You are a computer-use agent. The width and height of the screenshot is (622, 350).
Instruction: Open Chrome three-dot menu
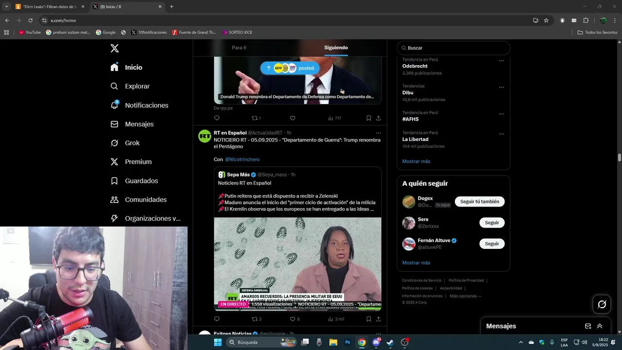click(615, 20)
